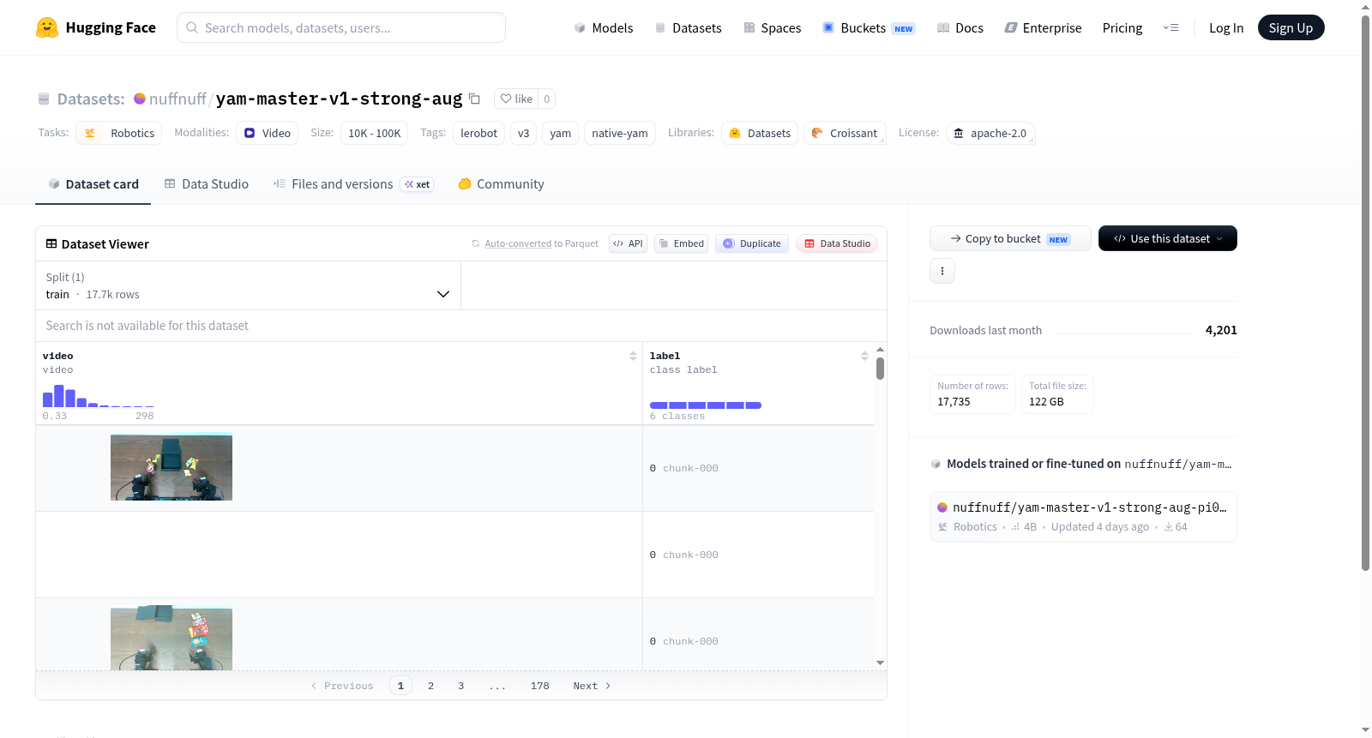Screen dimensions: 1372x738
Task: Select page 1 in the pagination
Action: [400, 686]
